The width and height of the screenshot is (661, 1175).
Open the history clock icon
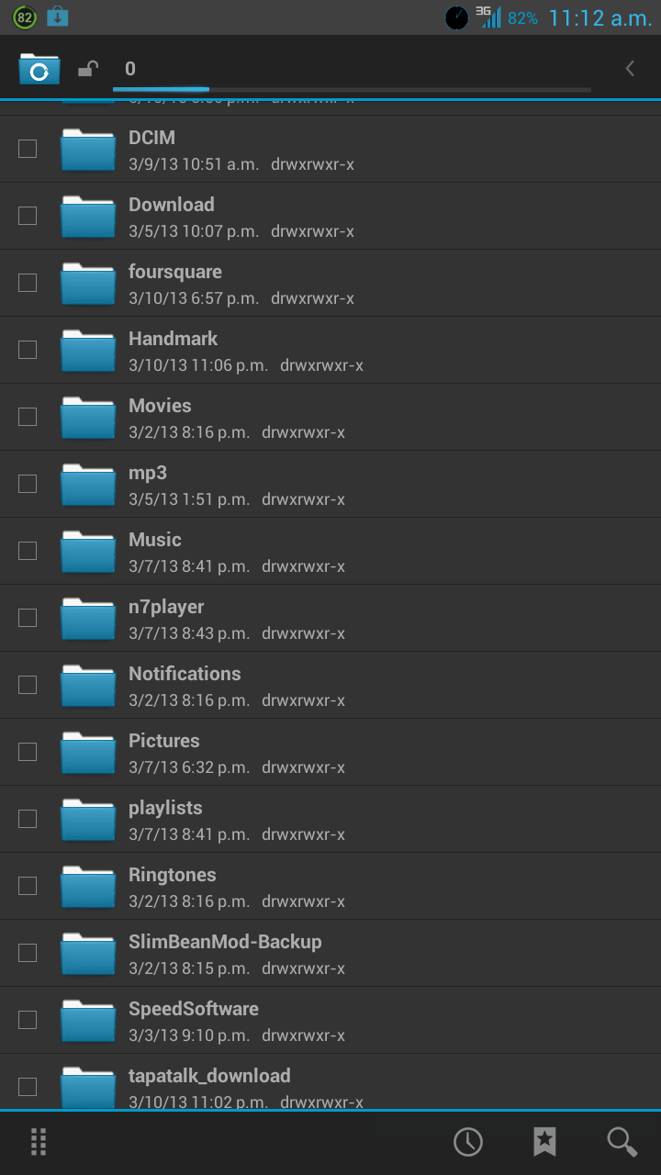(x=468, y=1142)
